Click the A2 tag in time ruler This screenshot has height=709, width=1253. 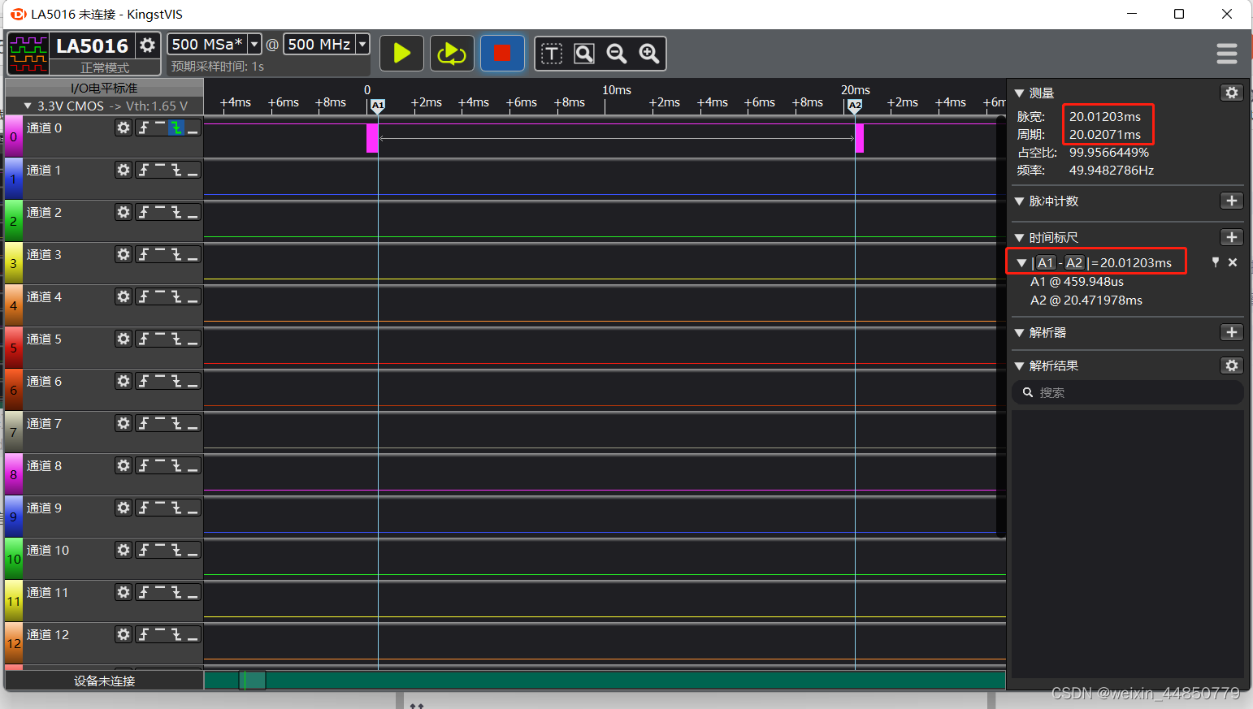tap(1074, 262)
